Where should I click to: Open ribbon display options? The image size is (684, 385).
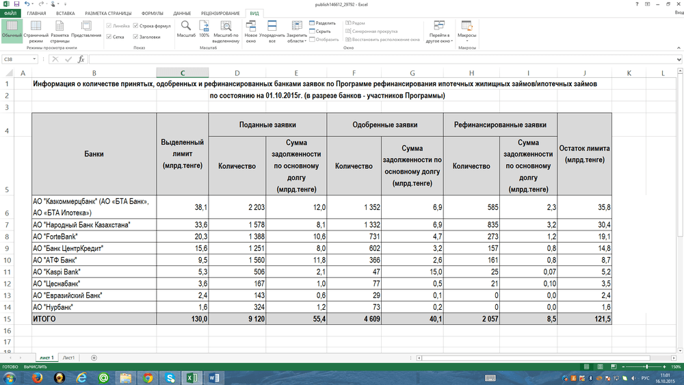pos(647,4)
